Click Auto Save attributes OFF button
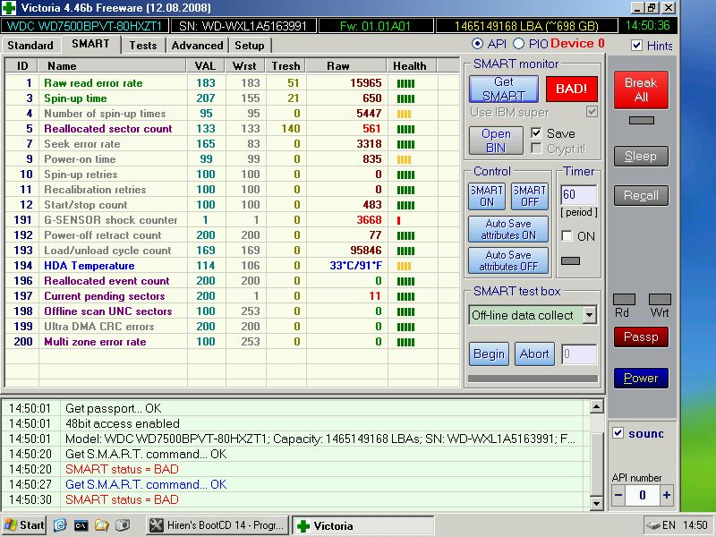This screenshot has height=537, width=716. 508,260
